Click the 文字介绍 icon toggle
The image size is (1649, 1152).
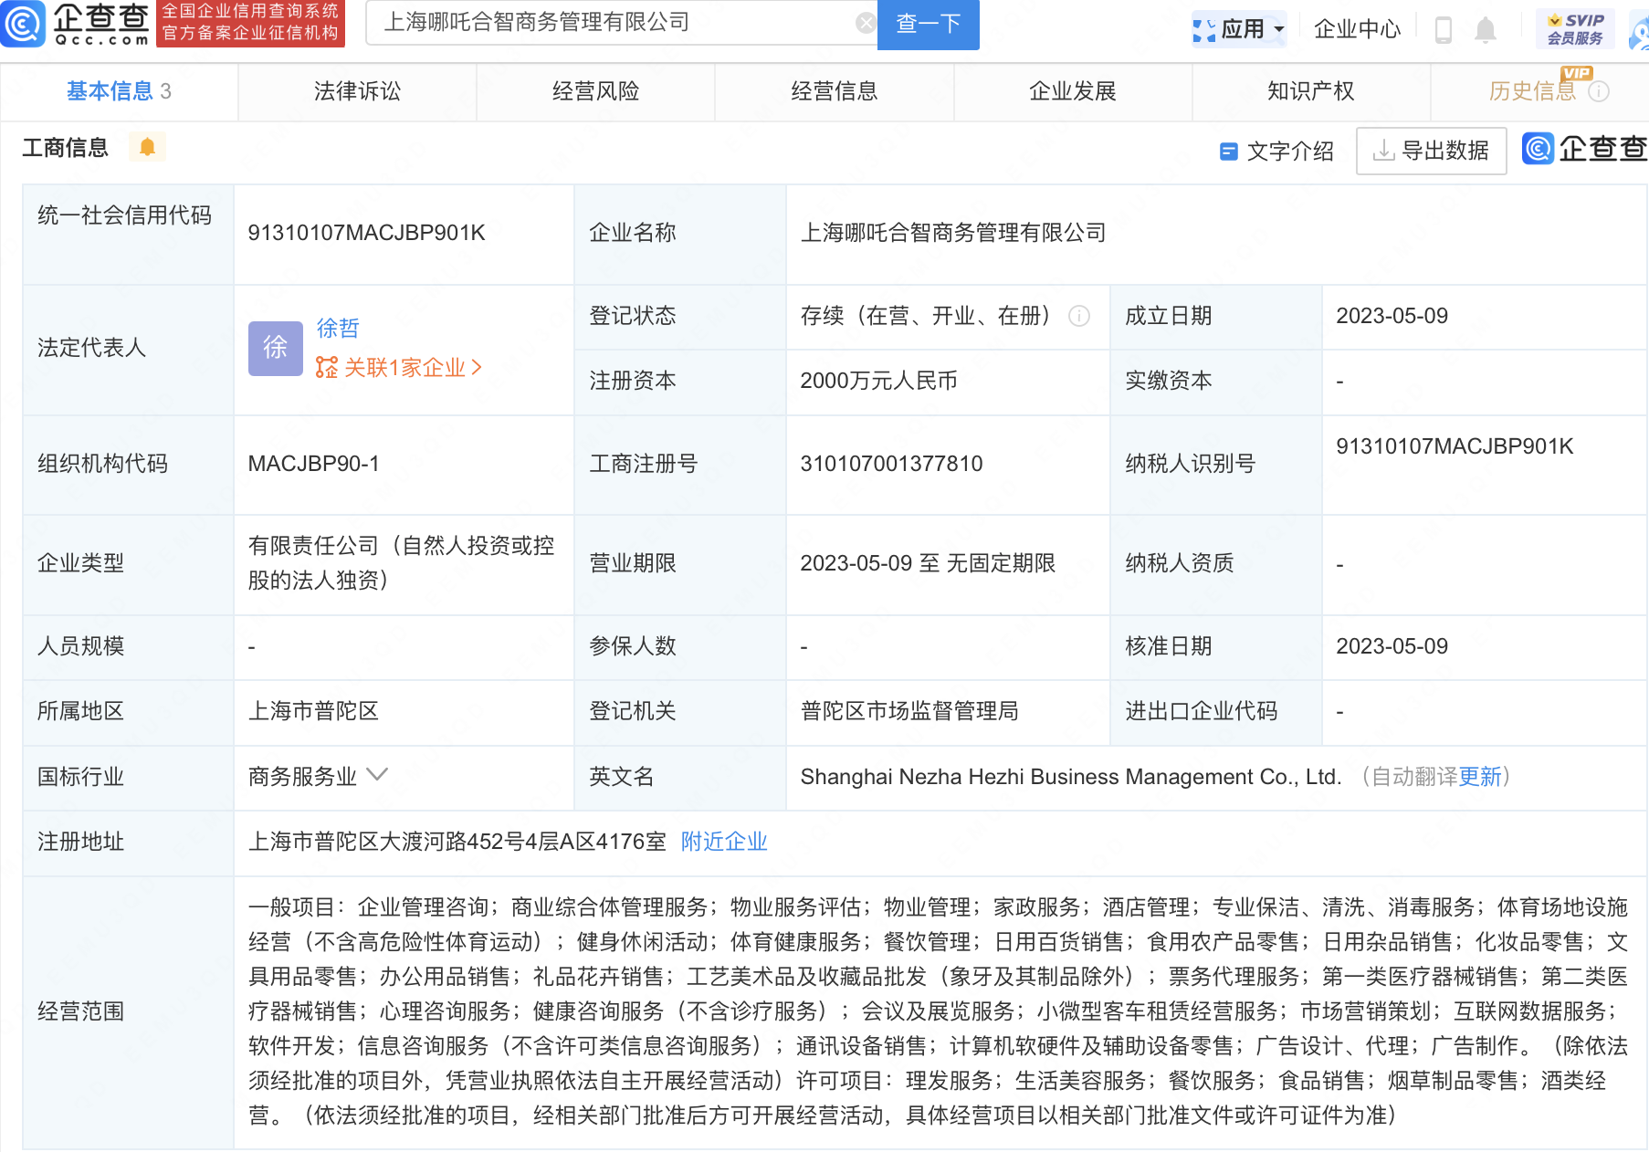(1229, 152)
